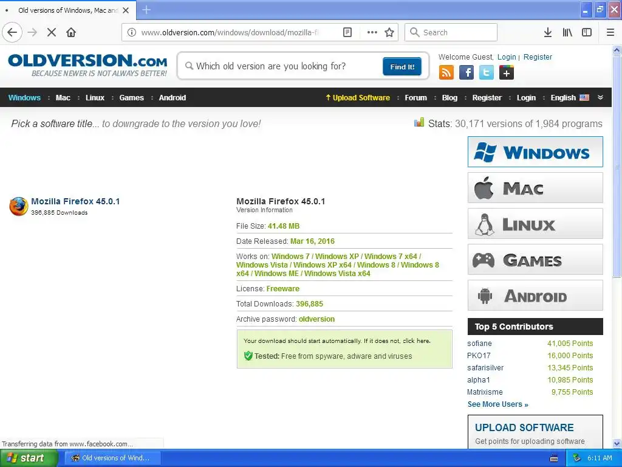
Task: Click the page's vertical scrollbar thumb
Action: pos(617,166)
